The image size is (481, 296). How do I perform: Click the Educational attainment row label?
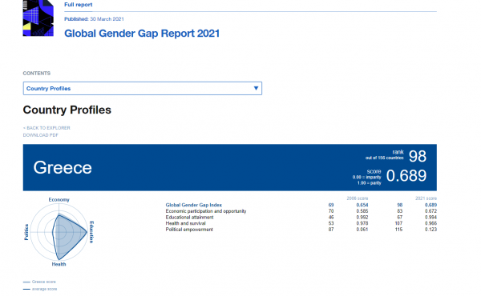(x=189, y=218)
